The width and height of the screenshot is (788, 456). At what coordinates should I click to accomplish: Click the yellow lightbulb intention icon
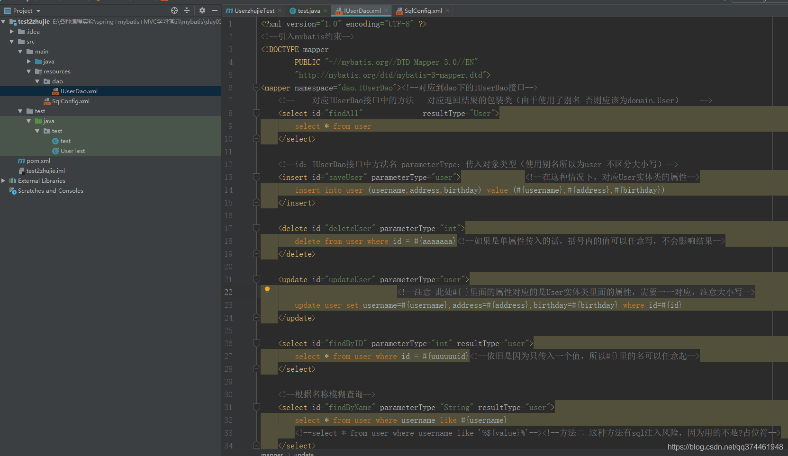tap(267, 290)
